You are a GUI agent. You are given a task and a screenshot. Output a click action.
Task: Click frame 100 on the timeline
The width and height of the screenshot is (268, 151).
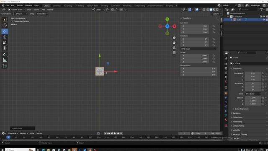coord(90,137)
